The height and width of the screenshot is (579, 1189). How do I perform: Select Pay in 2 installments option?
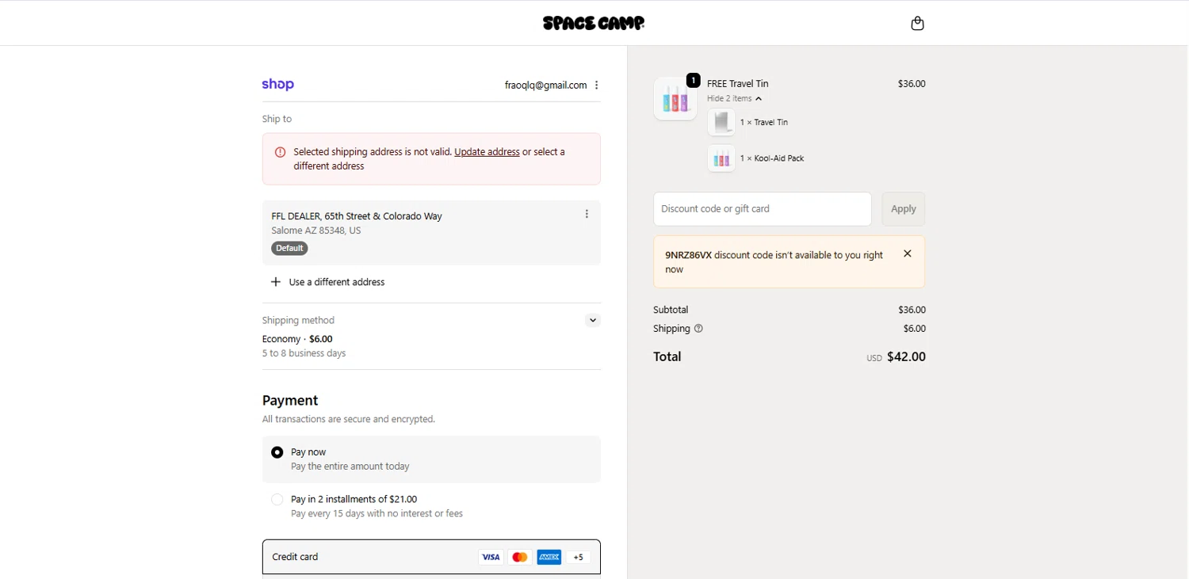click(x=277, y=500)
